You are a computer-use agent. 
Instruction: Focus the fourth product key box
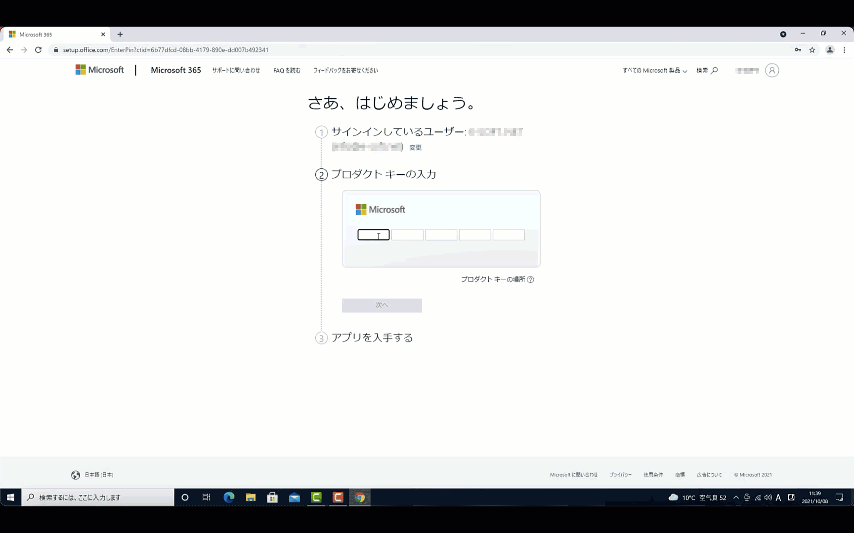coord(475,235)
